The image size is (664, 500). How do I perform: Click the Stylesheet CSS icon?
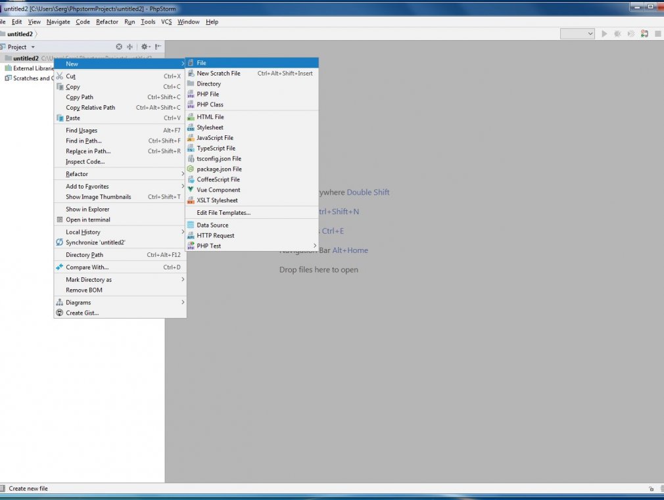click(191, 127)
